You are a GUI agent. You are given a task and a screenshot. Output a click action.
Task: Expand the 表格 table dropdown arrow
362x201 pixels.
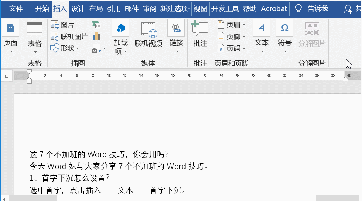click(35, 52)
